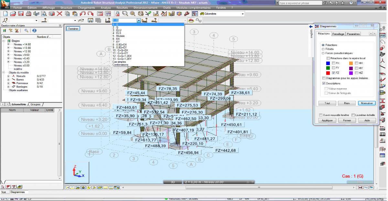
Task: Click the Print icon in toolbar
Action: click(28, 14)
